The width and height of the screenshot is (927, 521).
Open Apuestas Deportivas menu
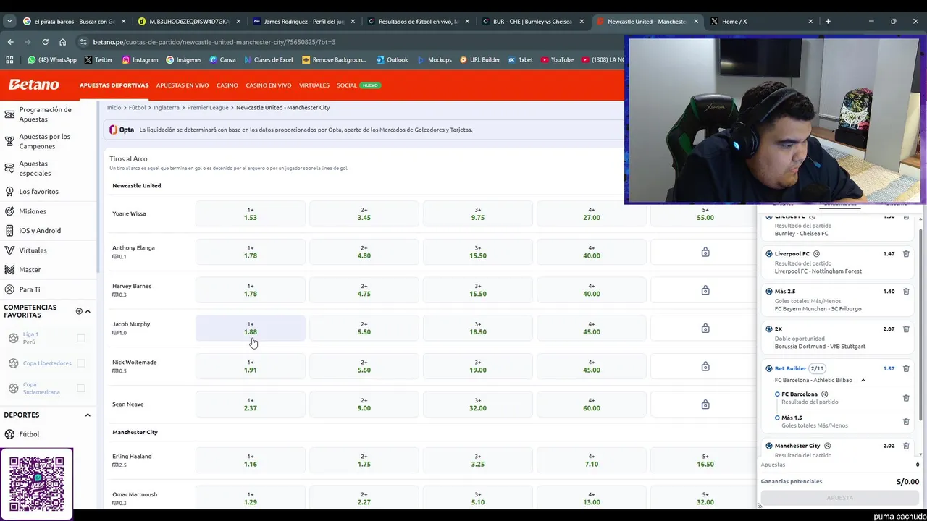pos(114,85)
